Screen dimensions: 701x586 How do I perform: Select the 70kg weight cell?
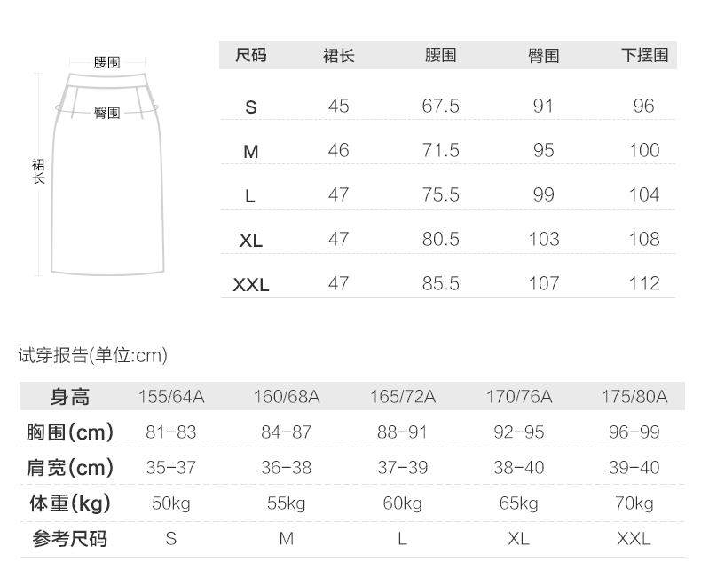tap(634, 503)
